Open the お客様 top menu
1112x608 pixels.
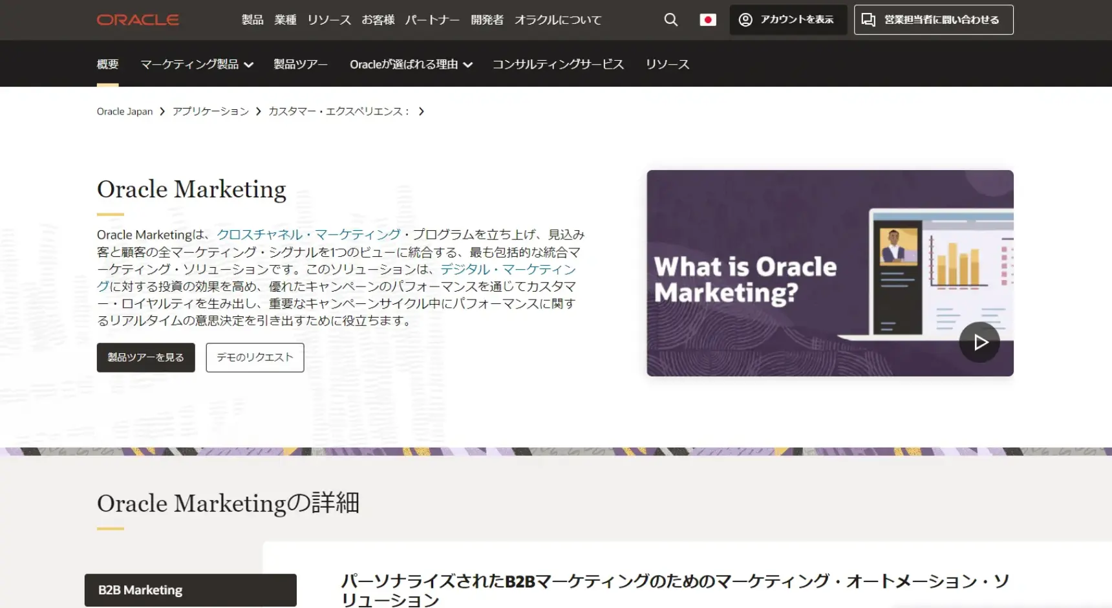[x=378, y=20]
